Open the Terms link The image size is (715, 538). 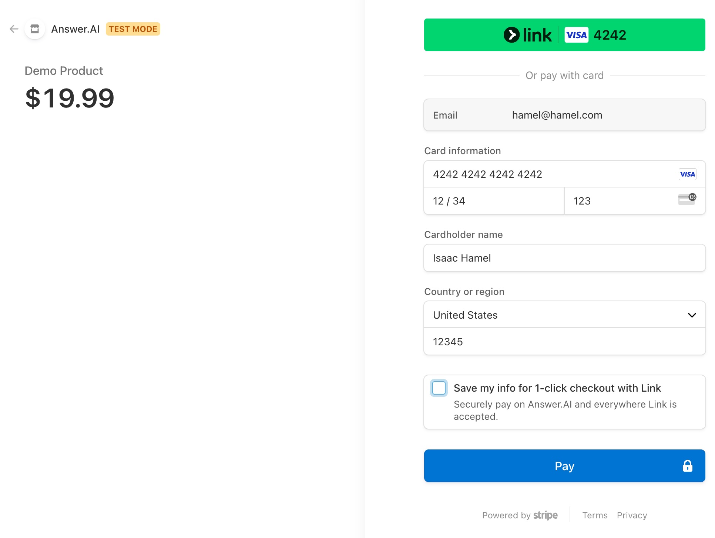595,515
